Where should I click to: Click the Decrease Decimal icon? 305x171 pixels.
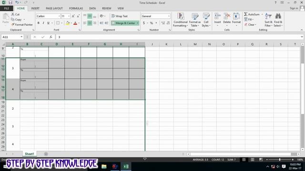pyautogui.click(x=168, y=23)
